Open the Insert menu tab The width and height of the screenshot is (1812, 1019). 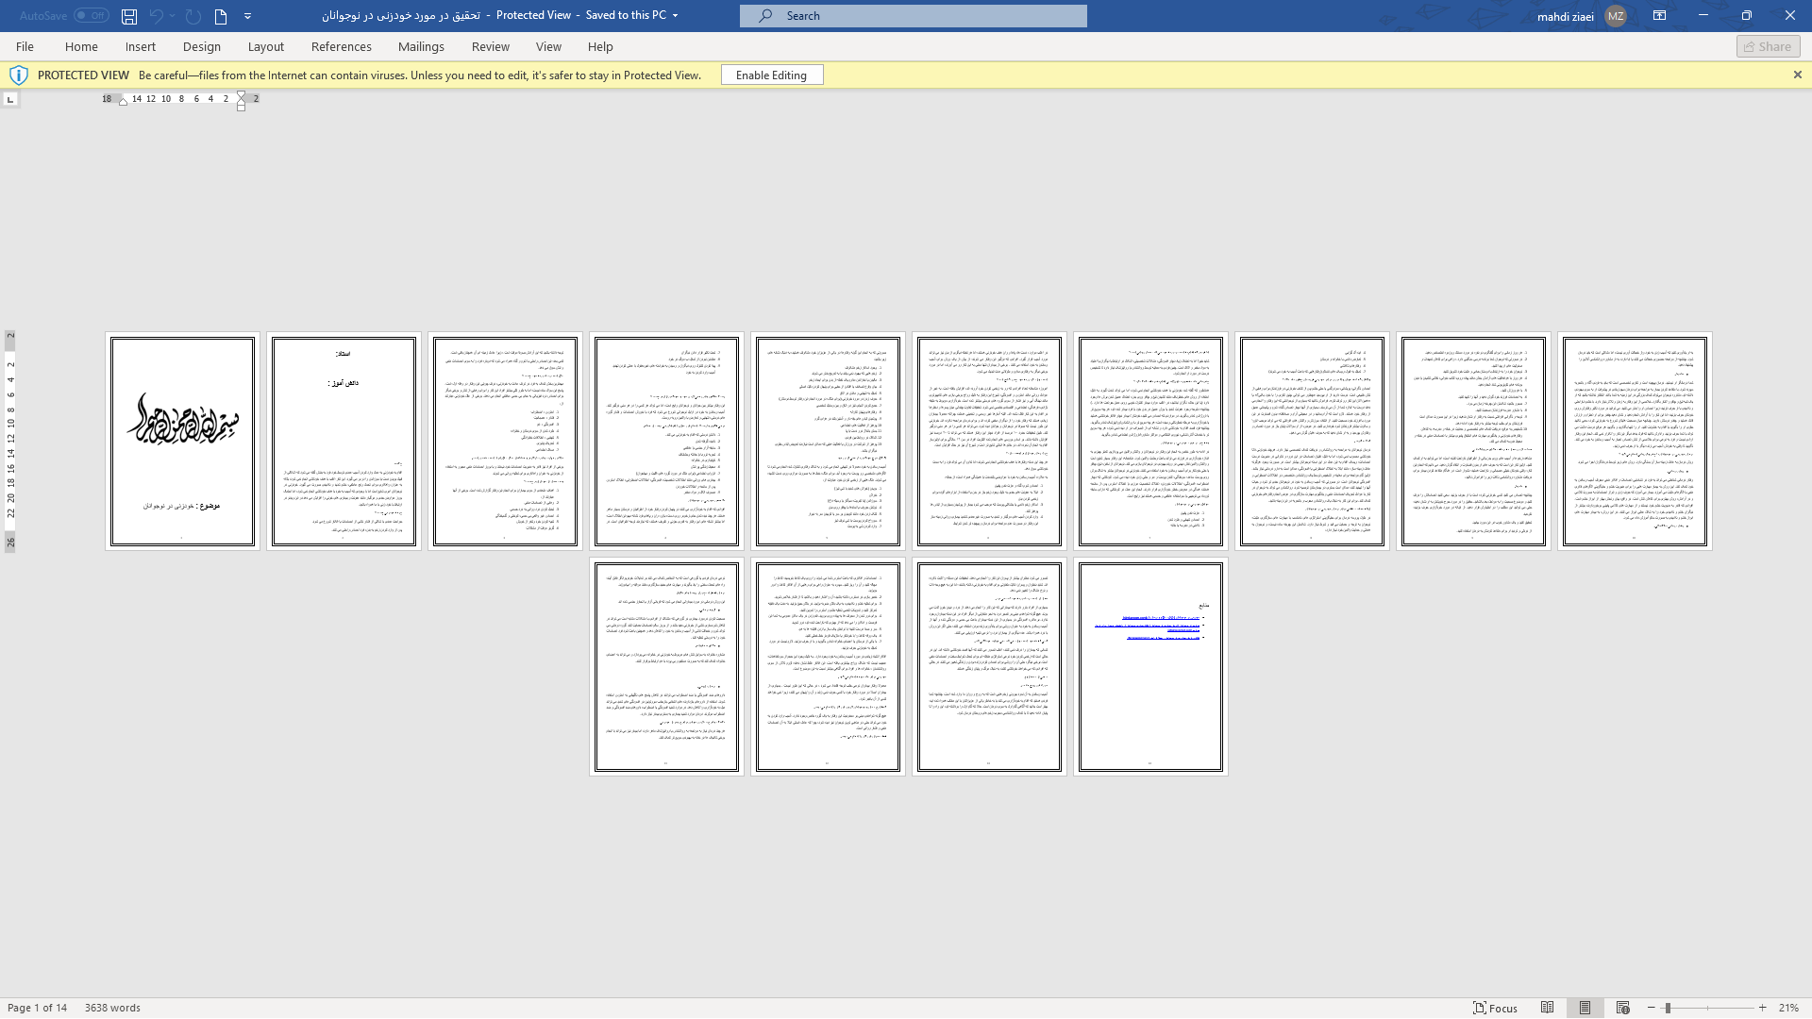coord(140,46)
